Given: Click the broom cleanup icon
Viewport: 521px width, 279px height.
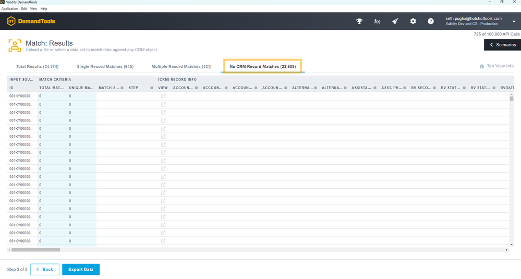Looking at the screenshot, I should click(395, 21).
